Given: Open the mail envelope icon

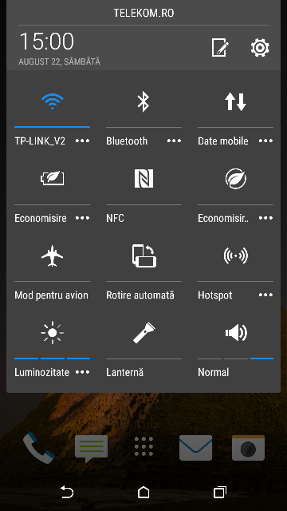Looking at the screenshot, I should coord(195,447).
